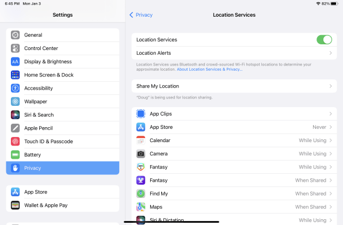
Task: Open App Store Never chevron
Action: click(x=330, y=127)
